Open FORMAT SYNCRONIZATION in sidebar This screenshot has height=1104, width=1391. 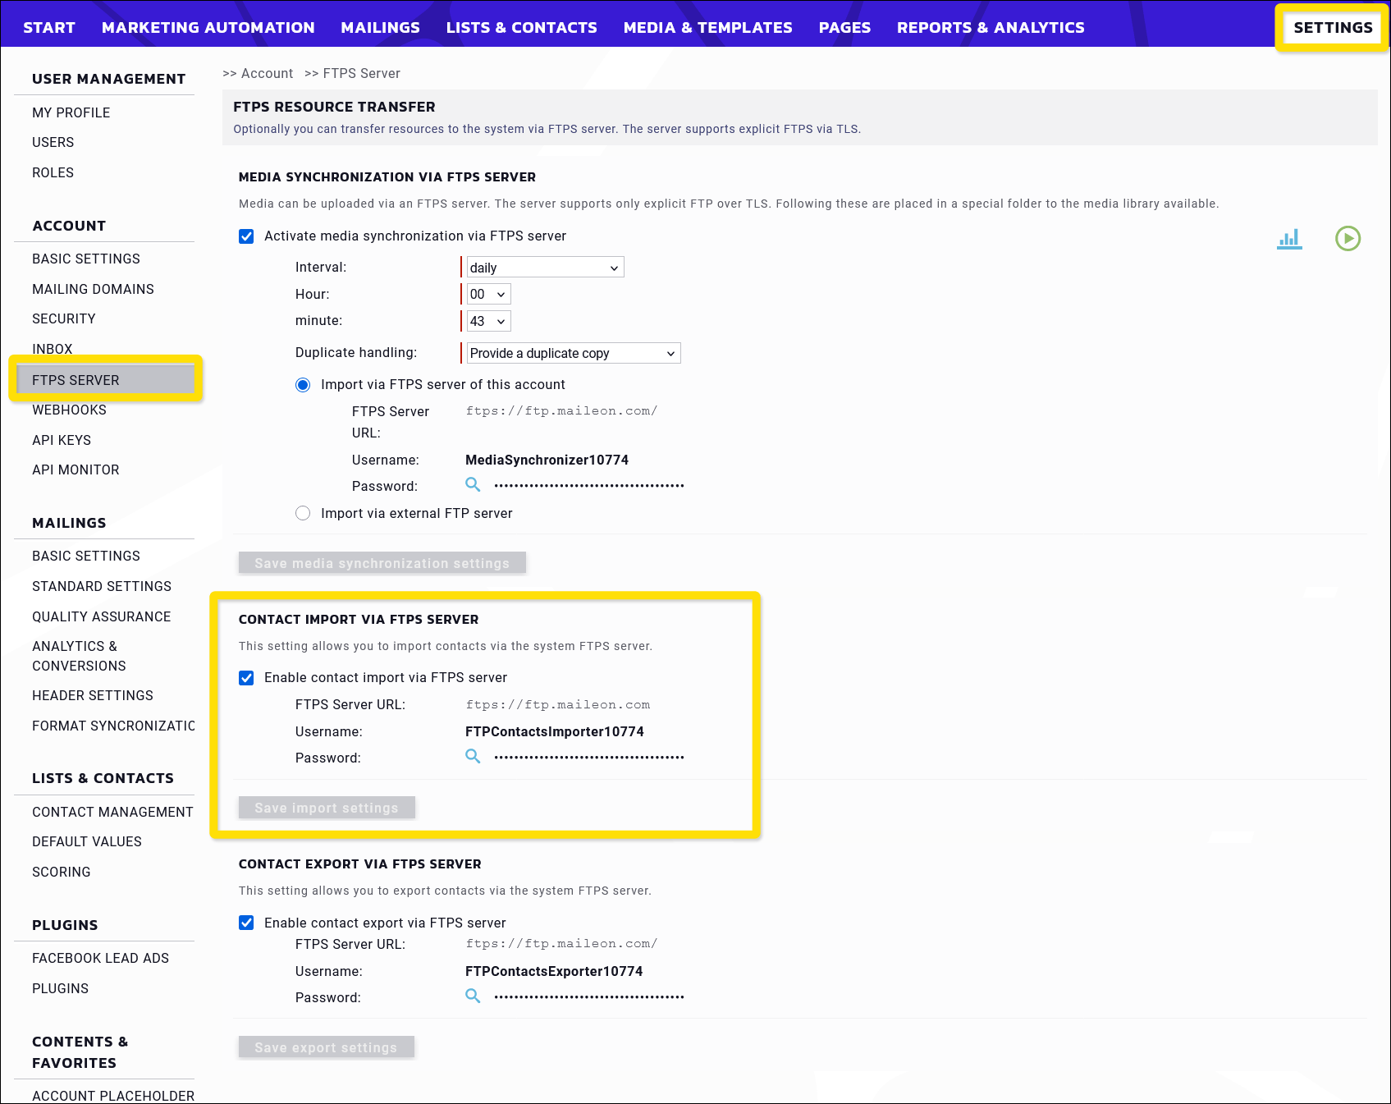pos(113,726)
